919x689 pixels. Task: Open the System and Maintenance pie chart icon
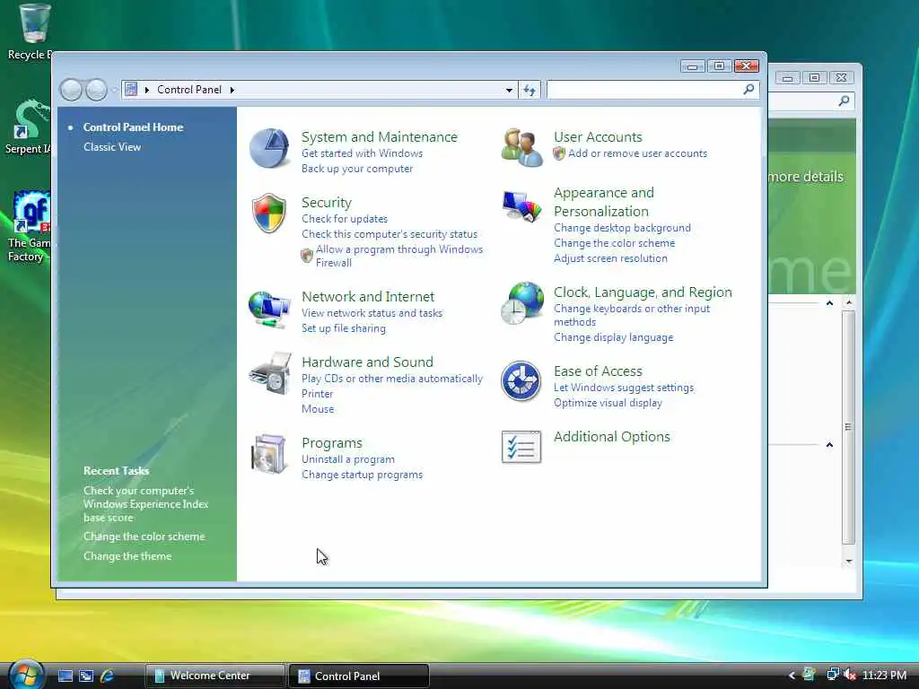pos(269,148)
